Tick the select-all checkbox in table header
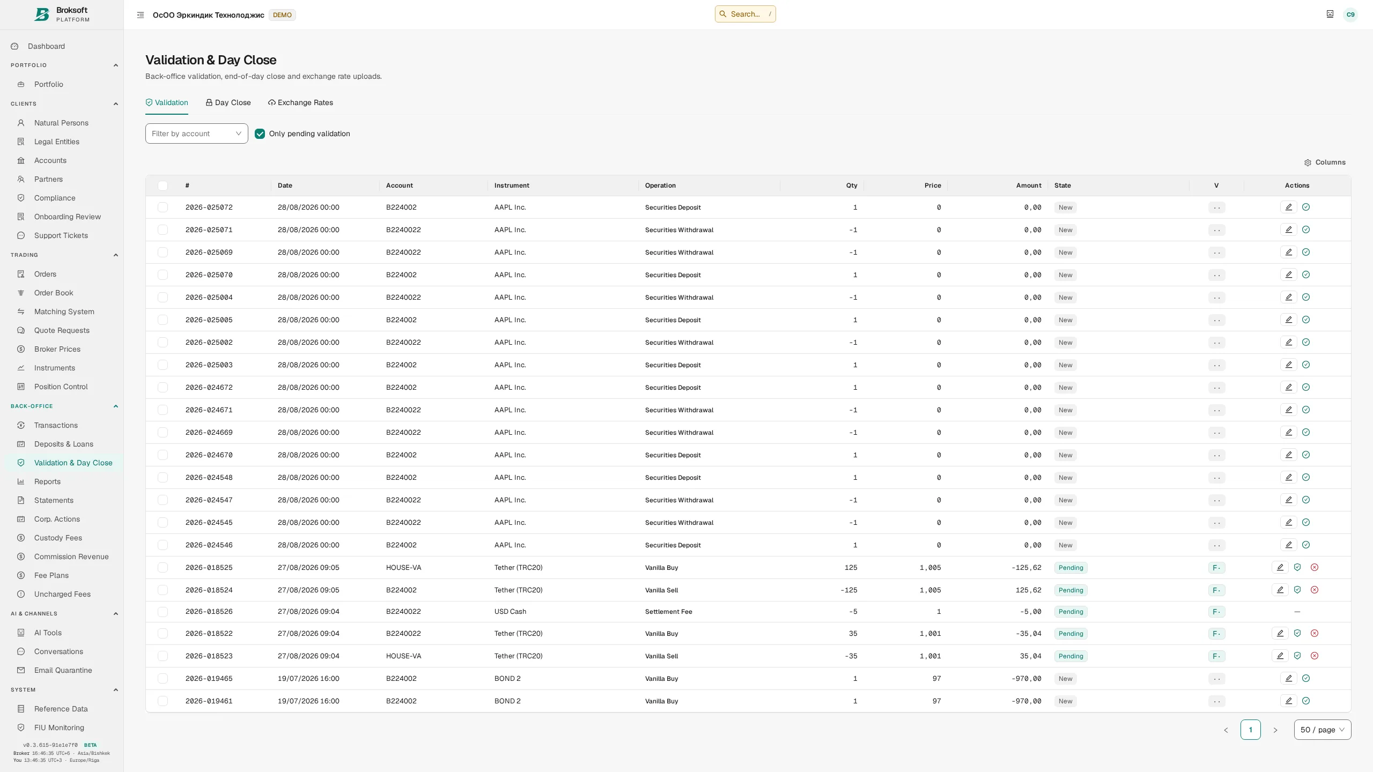 click(163, 185)
